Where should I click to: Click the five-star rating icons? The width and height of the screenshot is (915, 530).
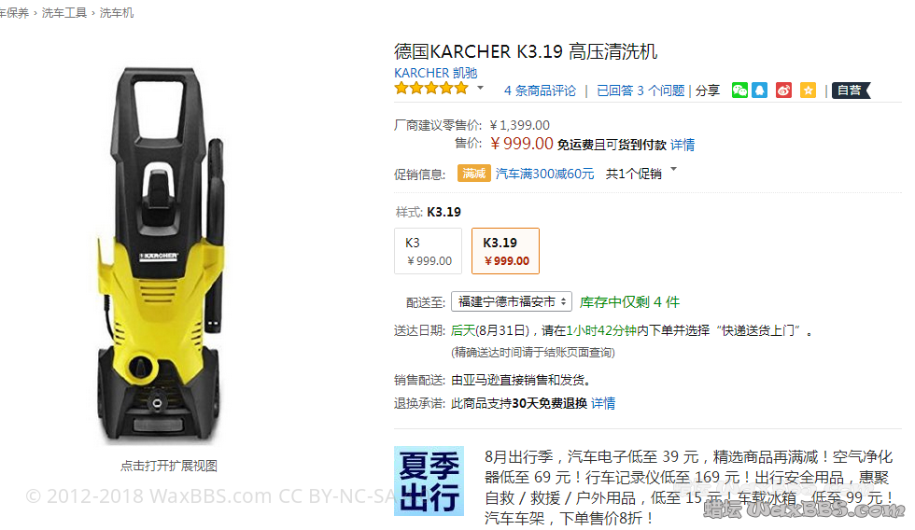(431, 89)
